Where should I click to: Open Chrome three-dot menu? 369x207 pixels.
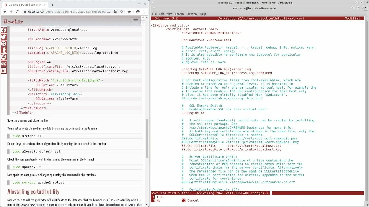tap(144, 12)
